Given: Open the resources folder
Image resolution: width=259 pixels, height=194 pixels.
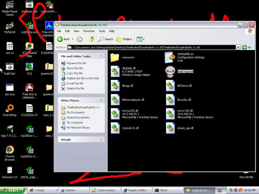Looking at the screenshot, I should tap(115, 57).
